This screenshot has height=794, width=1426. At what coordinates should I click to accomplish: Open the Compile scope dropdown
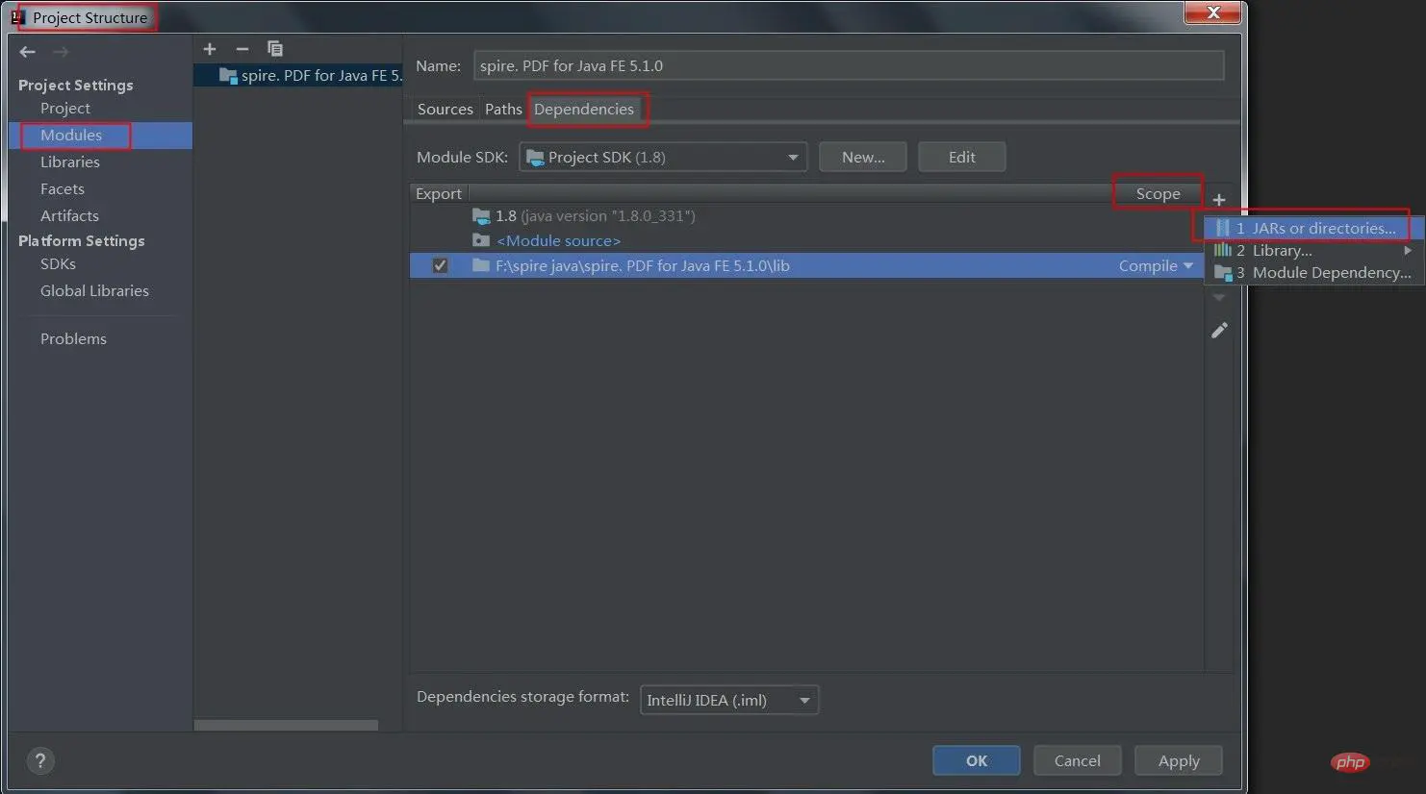click(x=1155, y=266)
